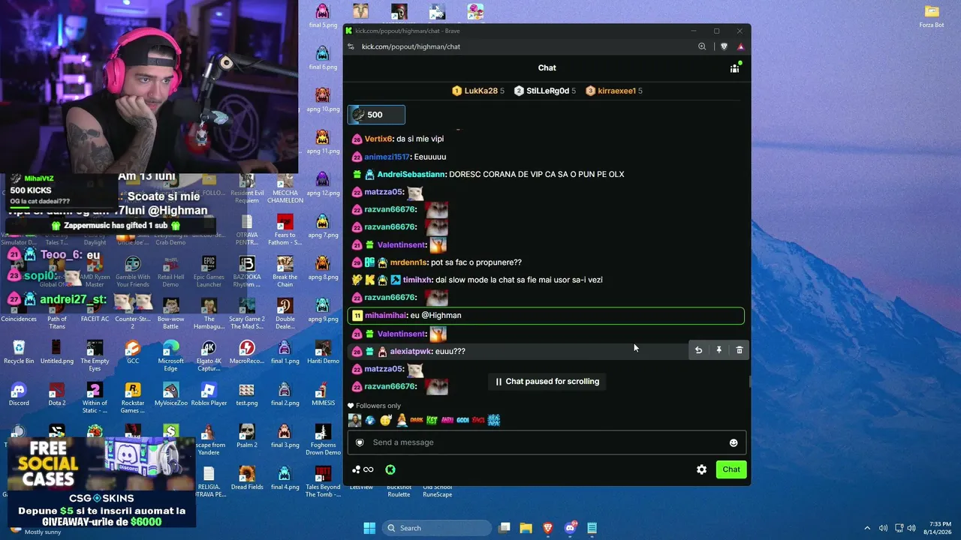This screenshot has height=540, width=961.
Task: Click the chat window scrollbar thumb
Action: coord(749,382)
